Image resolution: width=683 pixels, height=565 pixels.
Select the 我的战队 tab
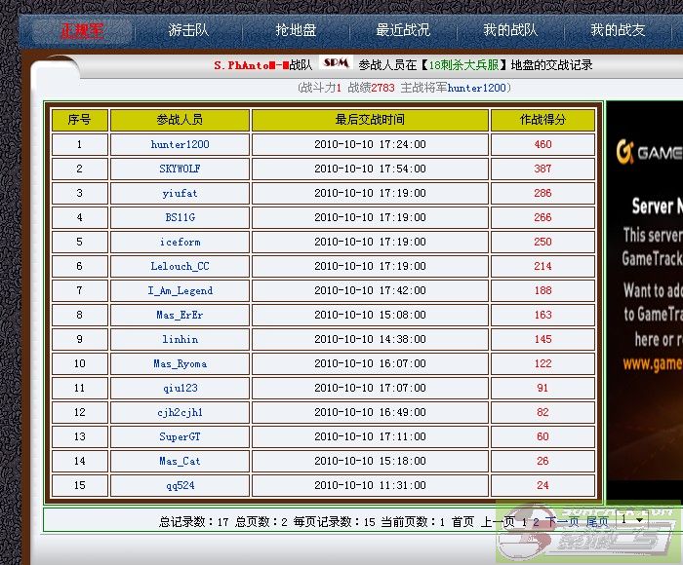(x=510, y=30)
